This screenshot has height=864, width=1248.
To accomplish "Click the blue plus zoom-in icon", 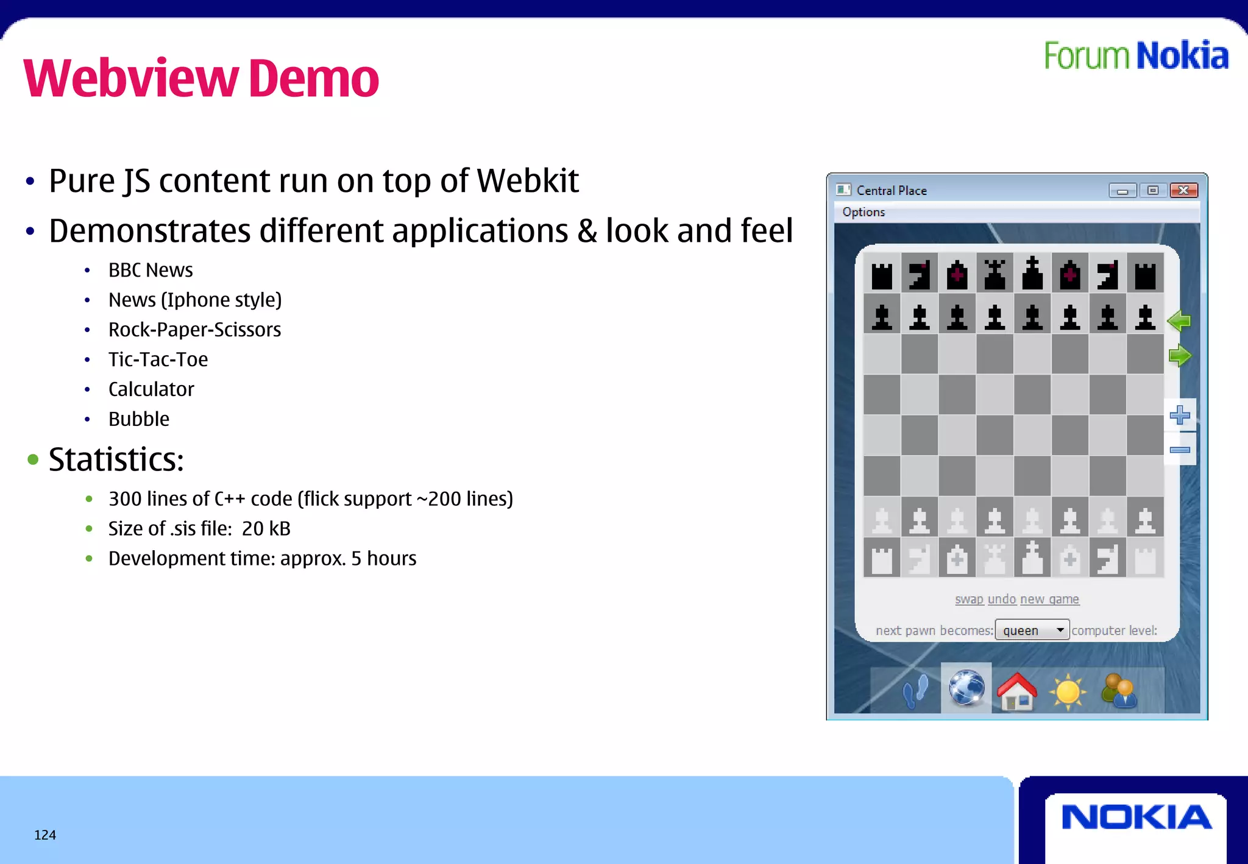I will [x=1180, y=415].
